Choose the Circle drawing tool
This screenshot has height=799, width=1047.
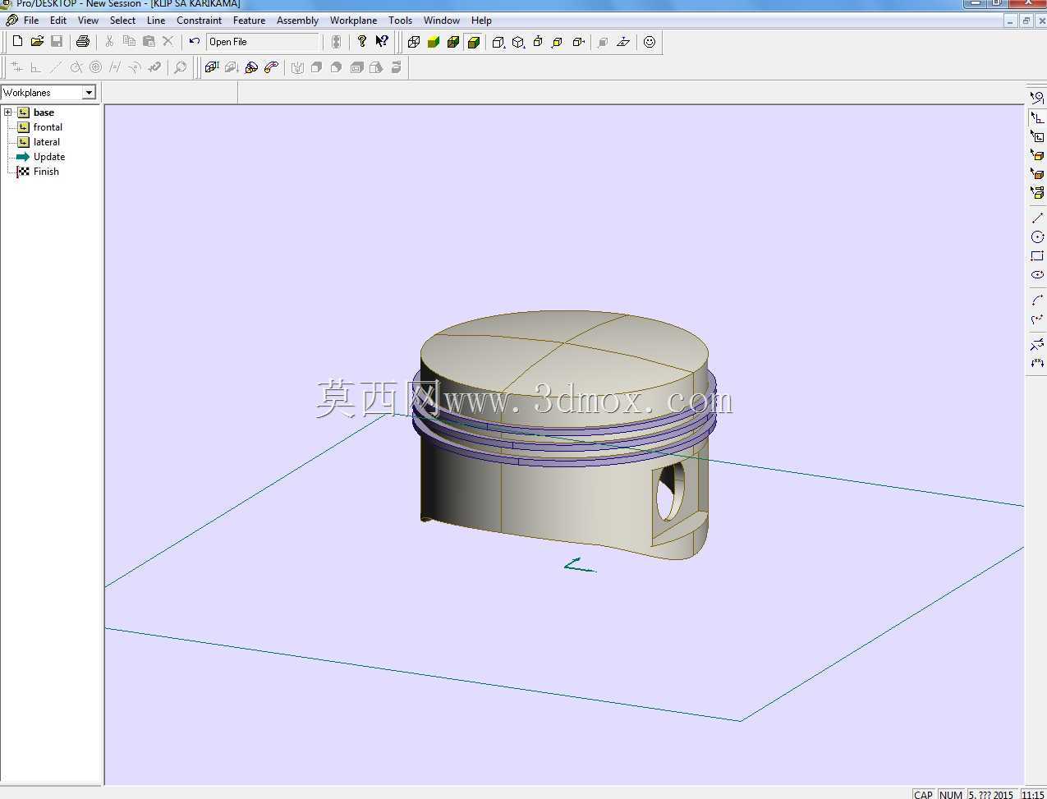pyautogui.click(x=1037, y=236)
